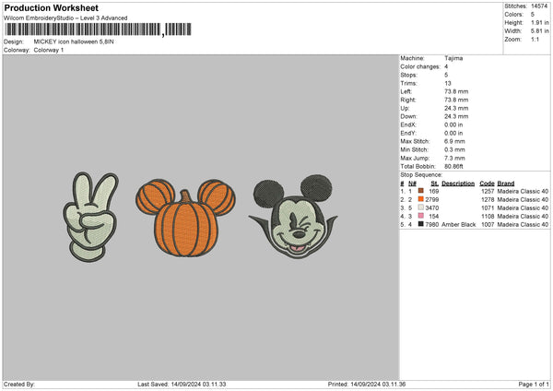This screenshot has height=391, width=553.
Task: Click the Max Jump value '7.3 mm'
Action: (x=454, y=158)
